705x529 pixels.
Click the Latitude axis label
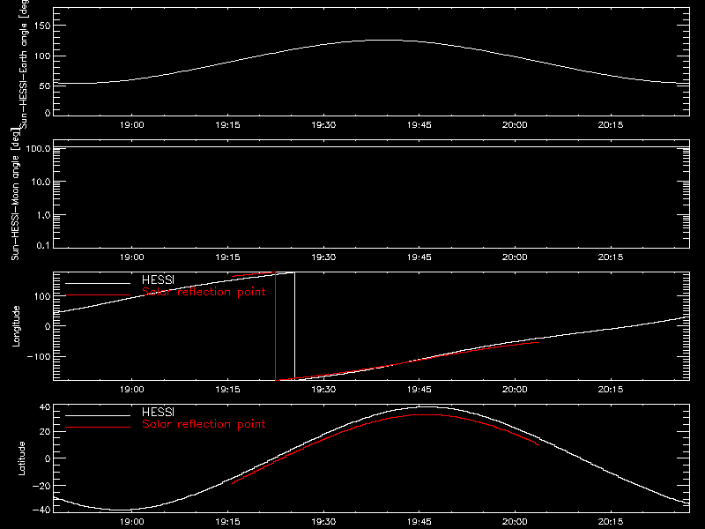(21, 458)
